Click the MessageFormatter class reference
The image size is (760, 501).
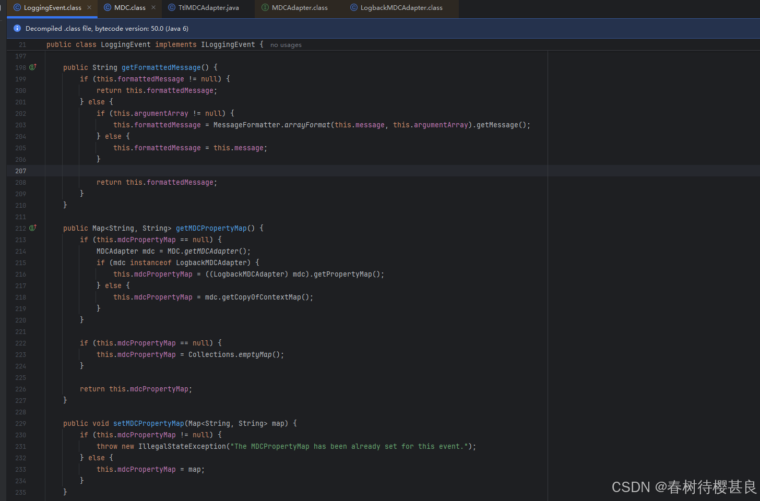247,125
